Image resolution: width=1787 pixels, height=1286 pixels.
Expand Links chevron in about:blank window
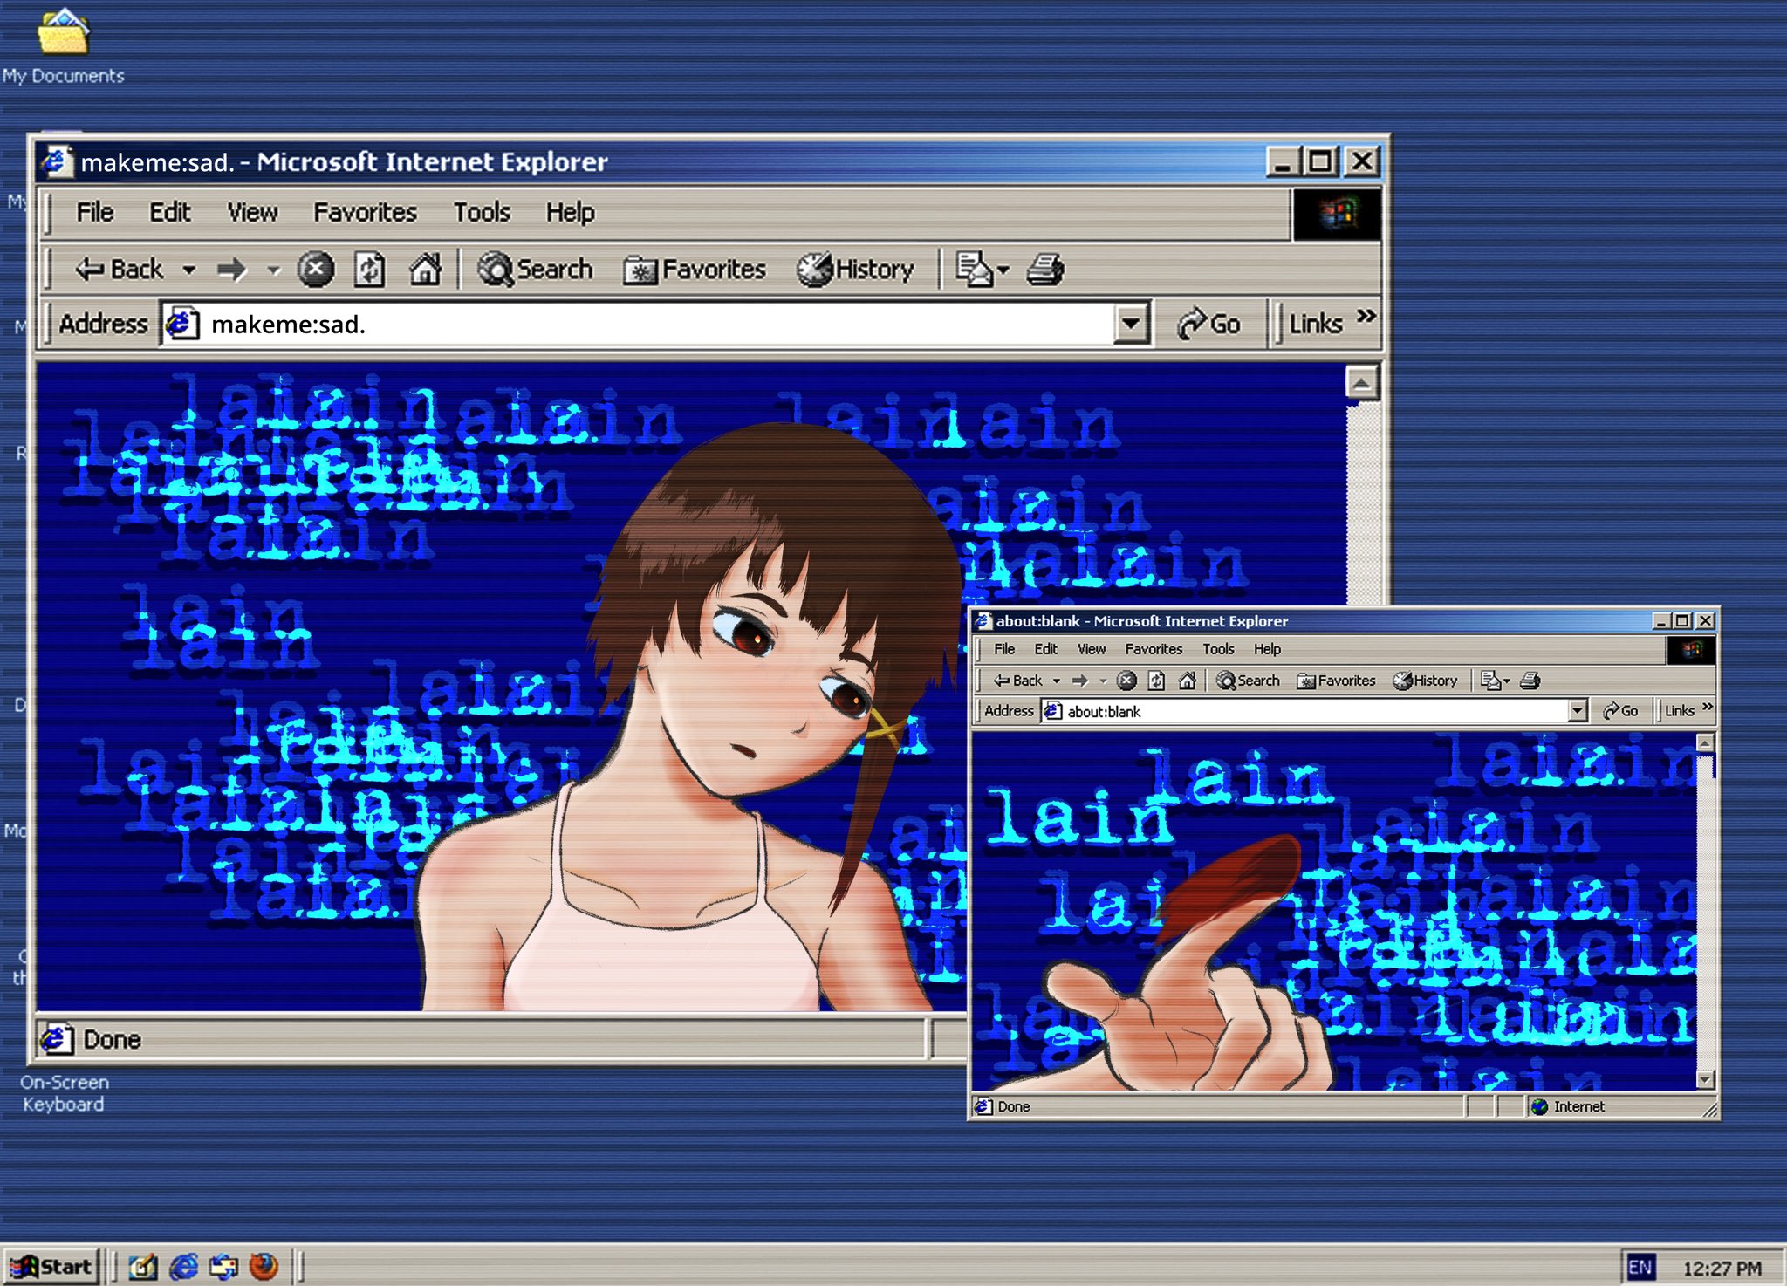[1708, 706]
